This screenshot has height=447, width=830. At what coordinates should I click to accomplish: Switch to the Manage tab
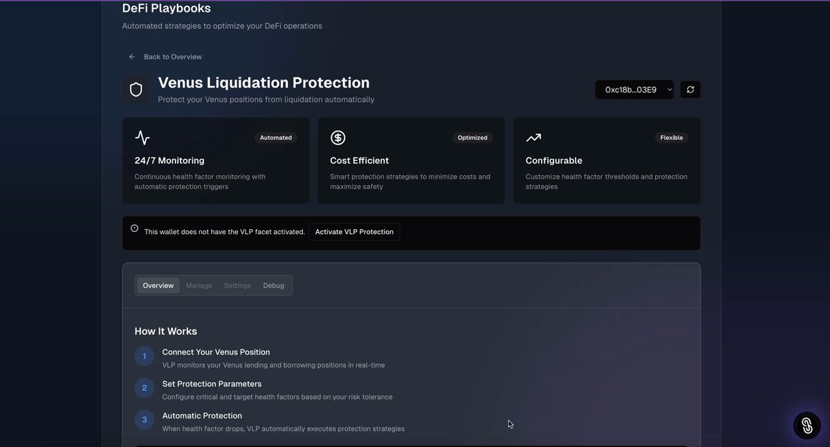click(199, 285)
